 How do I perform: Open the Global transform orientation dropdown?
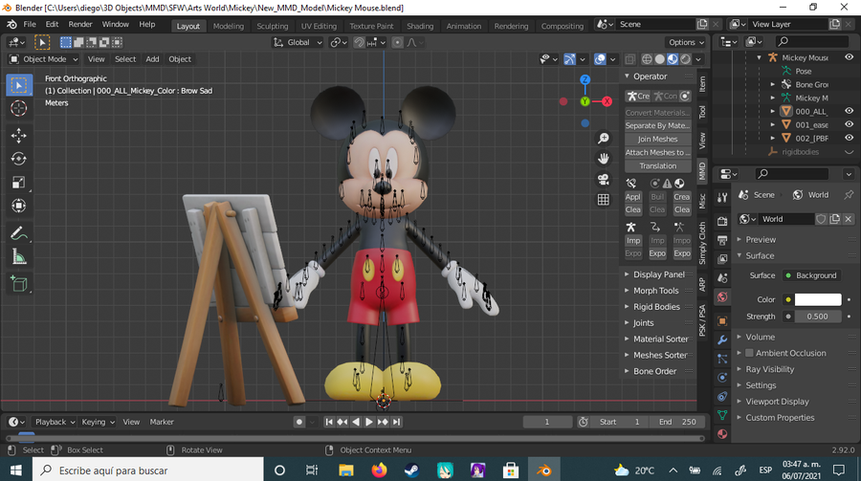(298, 42)
